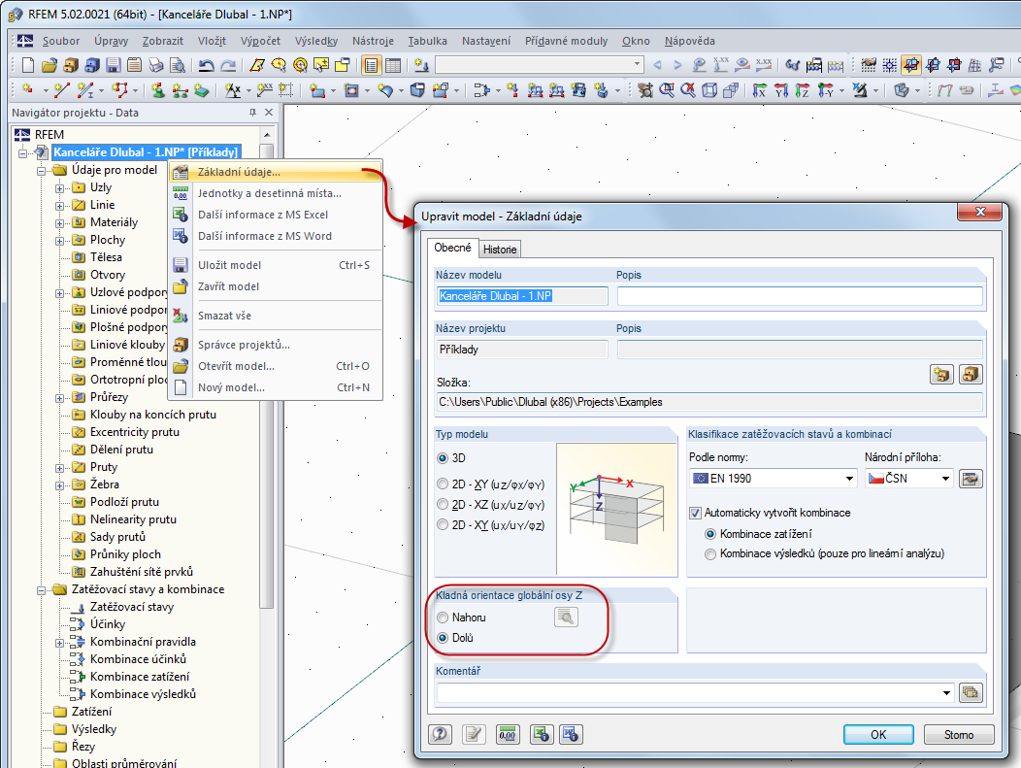Select the Zahuštění sítě prvků tree item

click(x=142, y=572)
